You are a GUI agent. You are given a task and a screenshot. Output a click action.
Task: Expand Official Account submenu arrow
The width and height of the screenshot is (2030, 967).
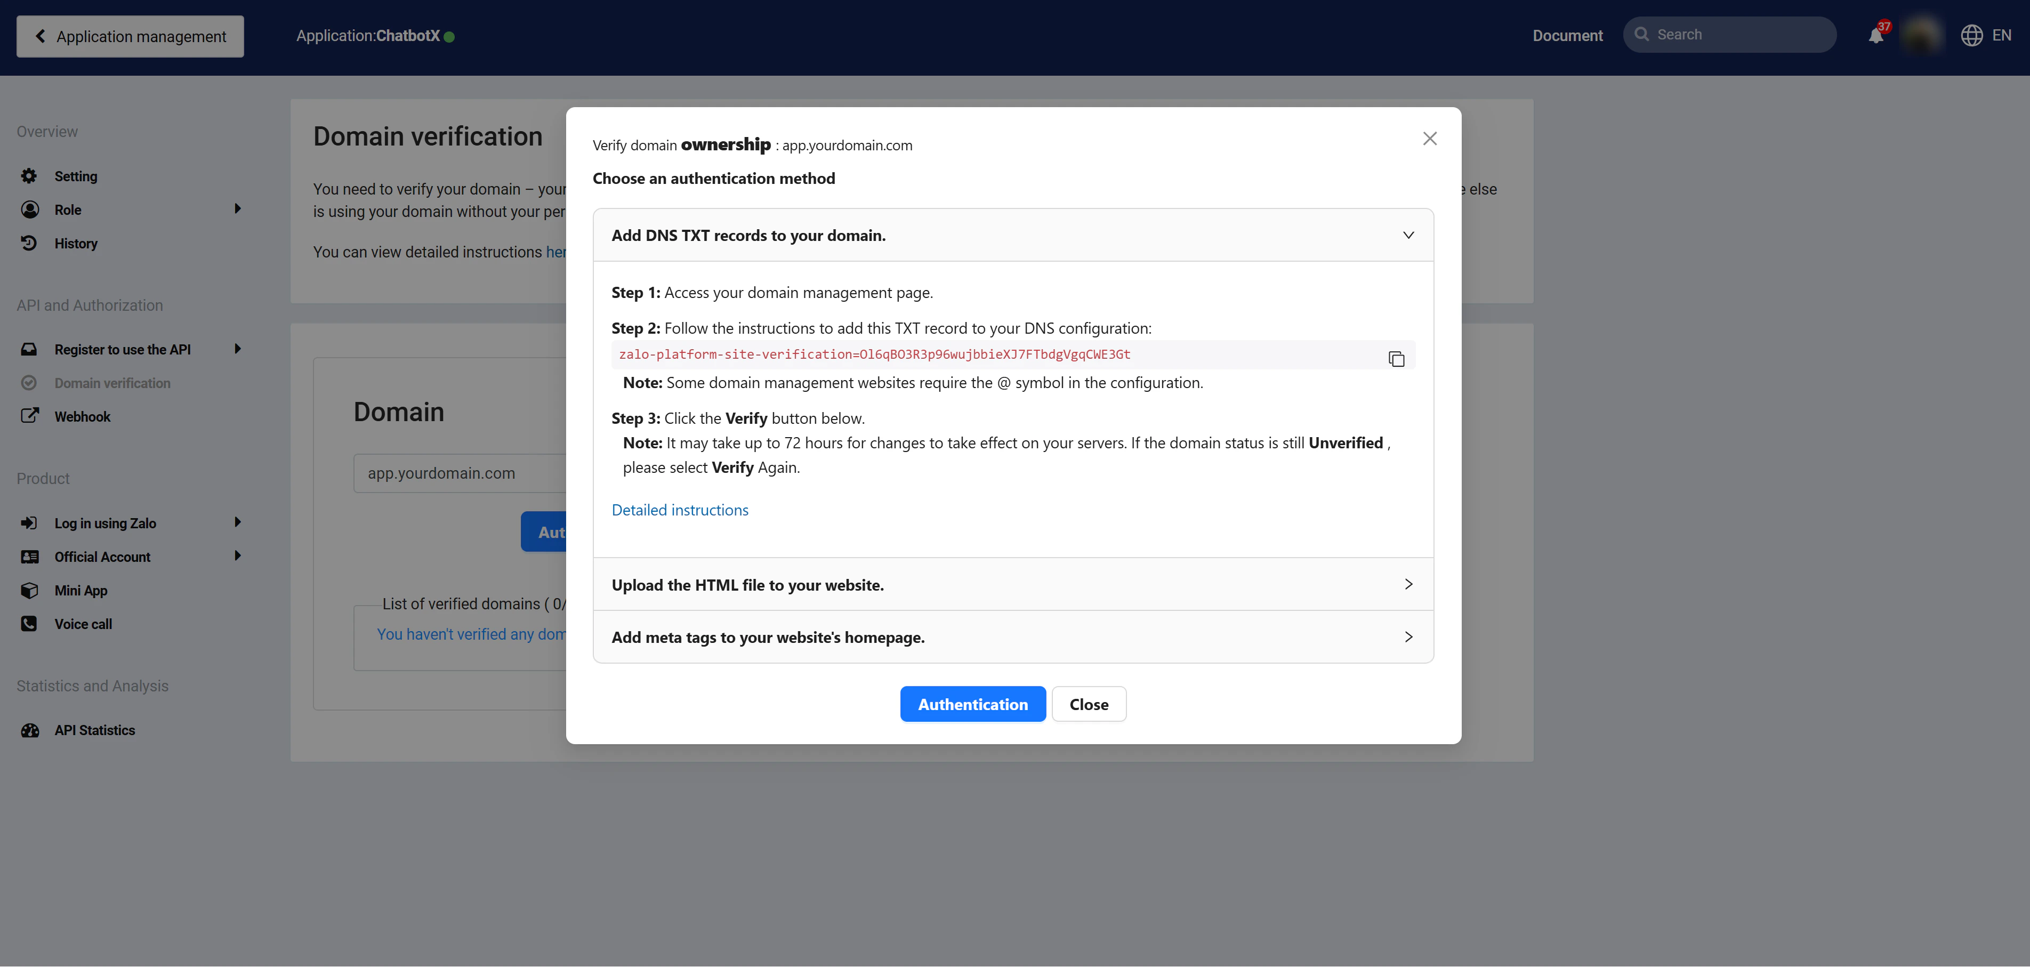tap(237, 555)
